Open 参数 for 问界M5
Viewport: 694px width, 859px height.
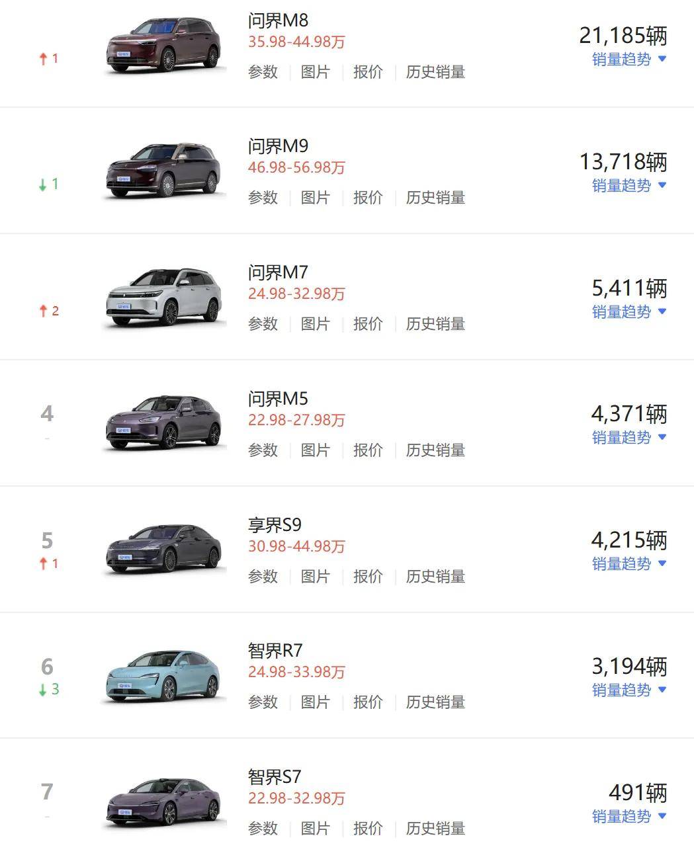(x=263, y=450)
